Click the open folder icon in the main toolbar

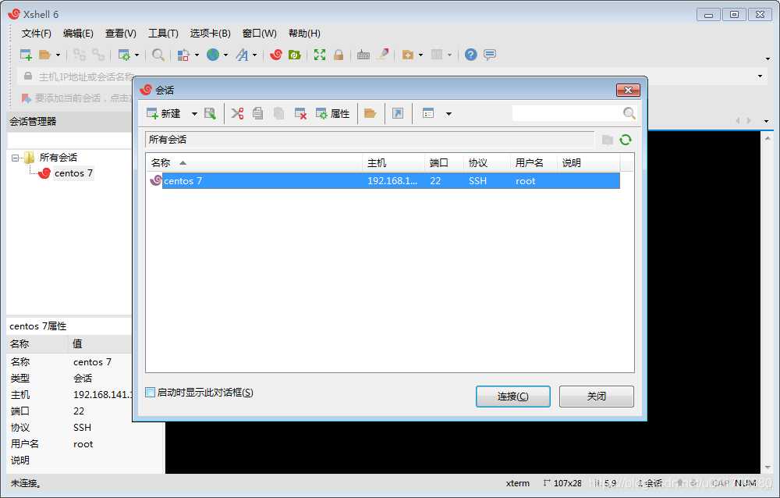coord(44,55)
